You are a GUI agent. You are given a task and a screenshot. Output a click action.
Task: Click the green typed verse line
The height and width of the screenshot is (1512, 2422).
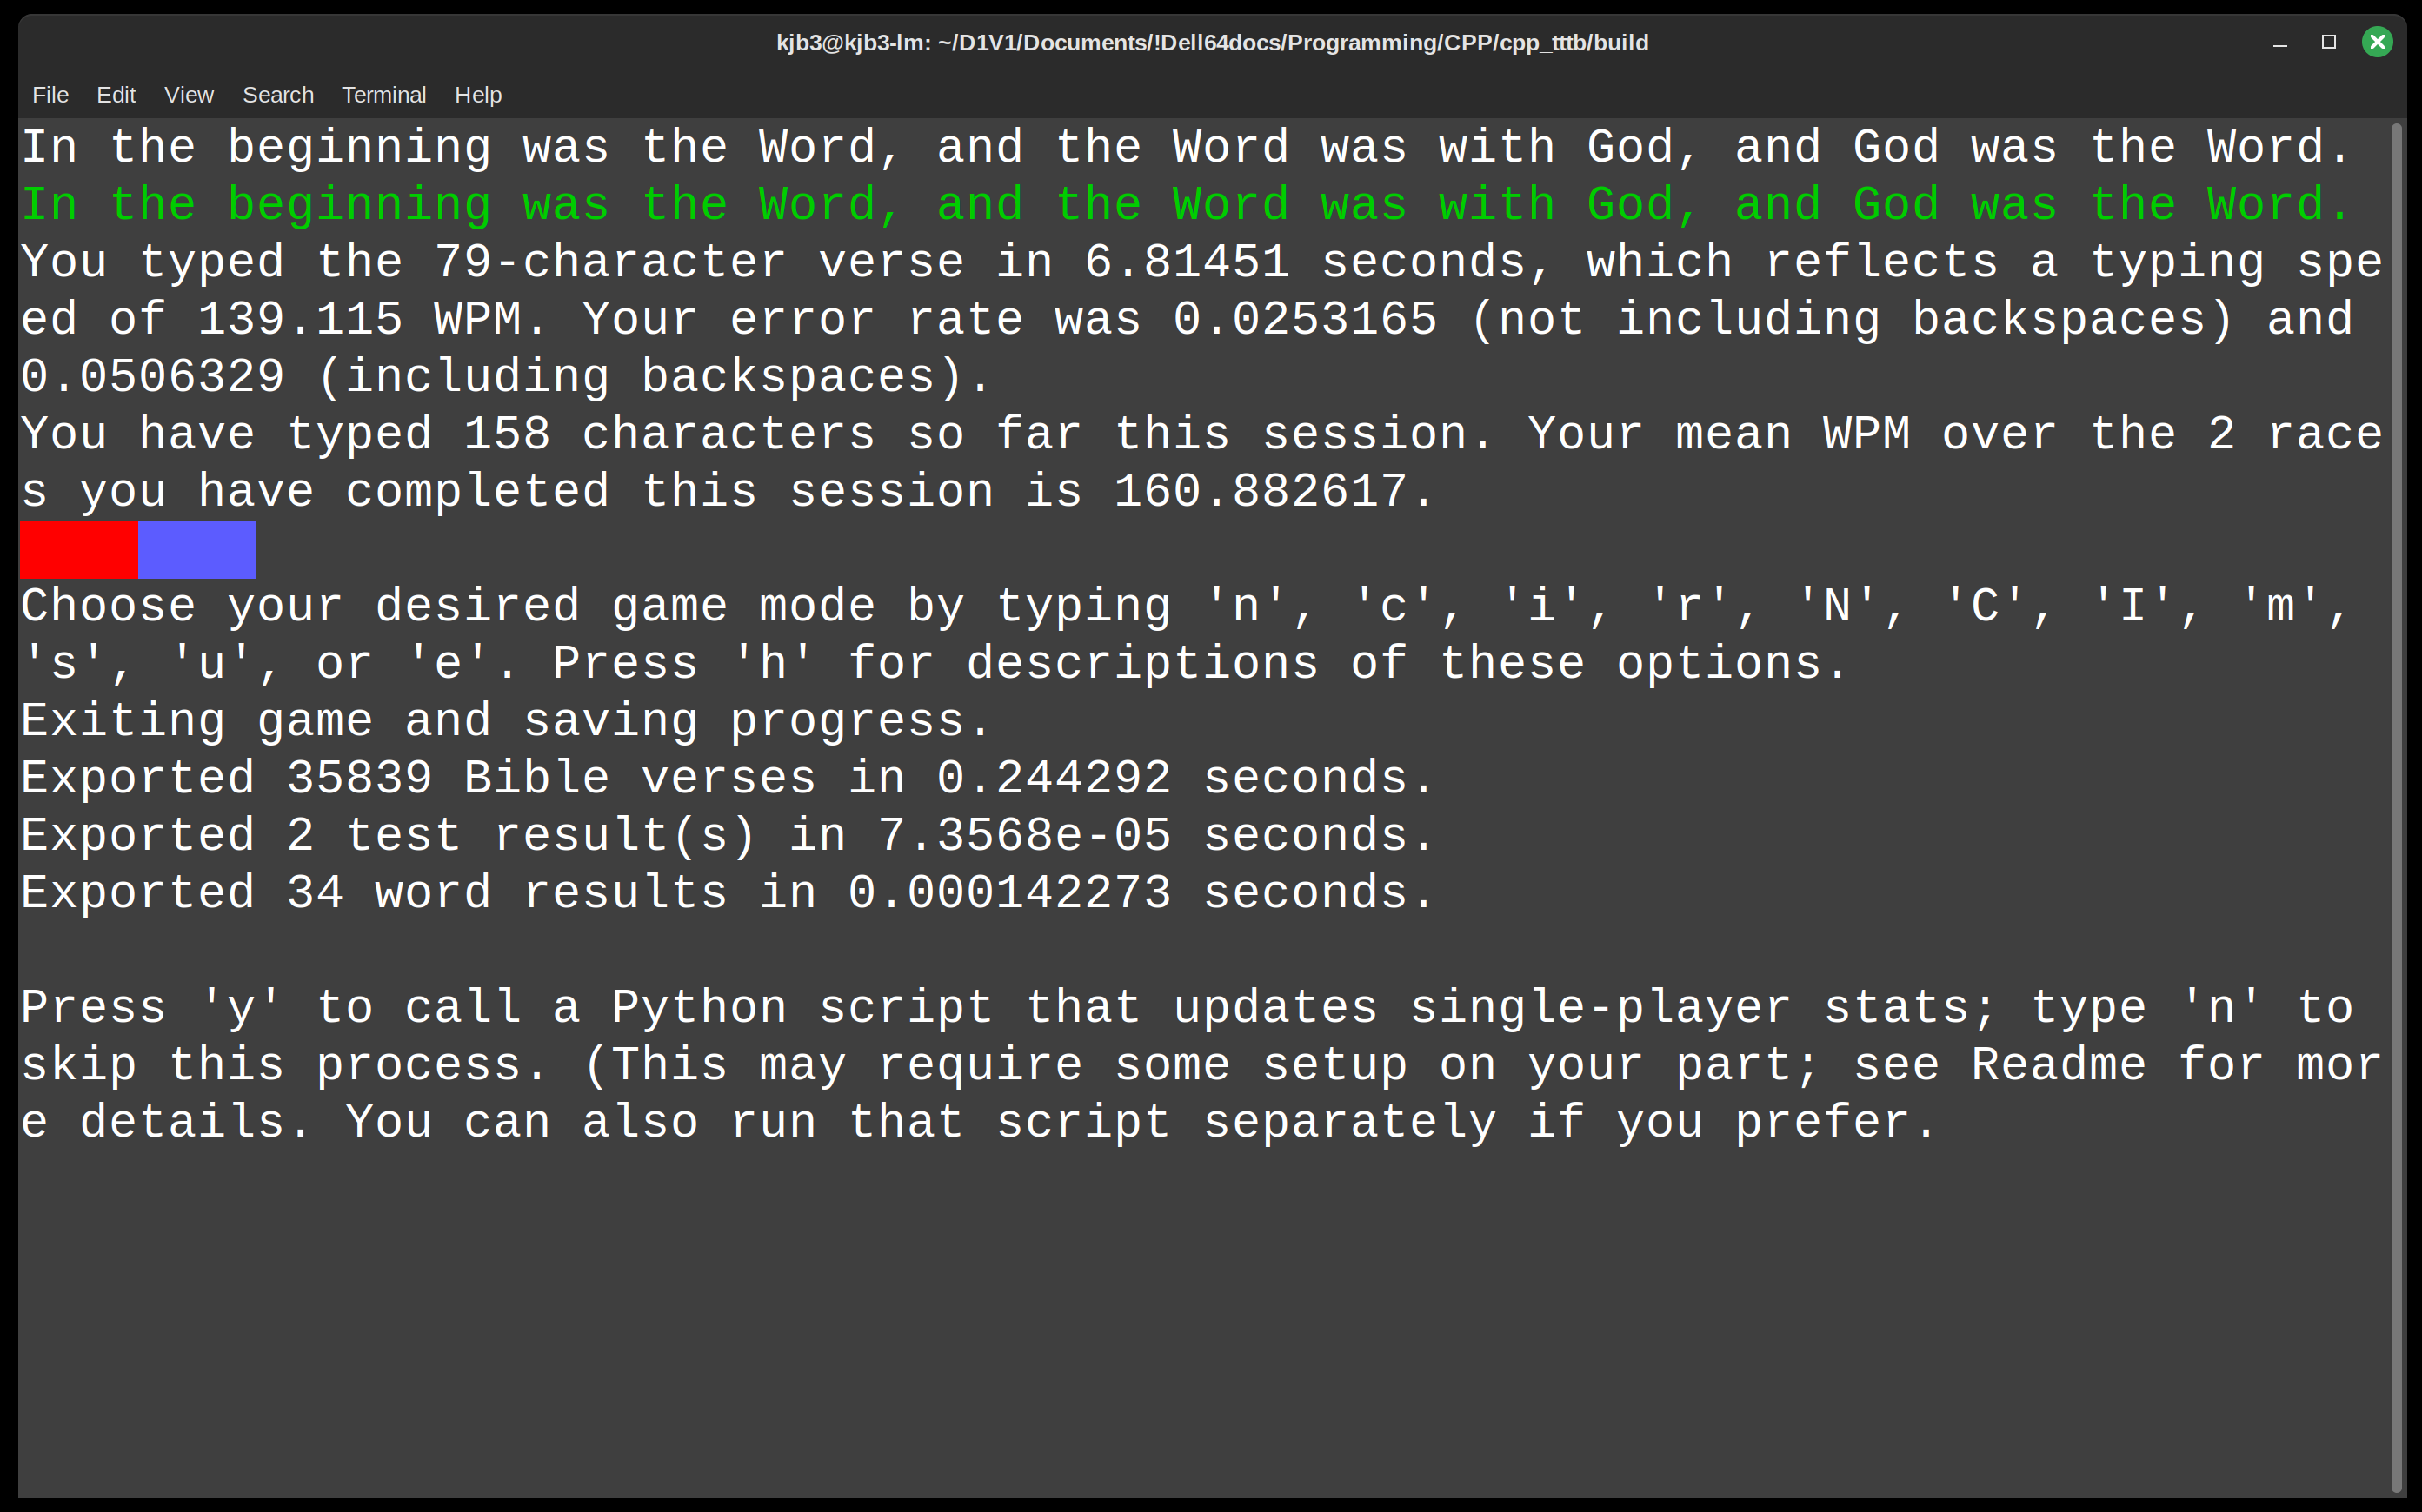[1186, 205]
